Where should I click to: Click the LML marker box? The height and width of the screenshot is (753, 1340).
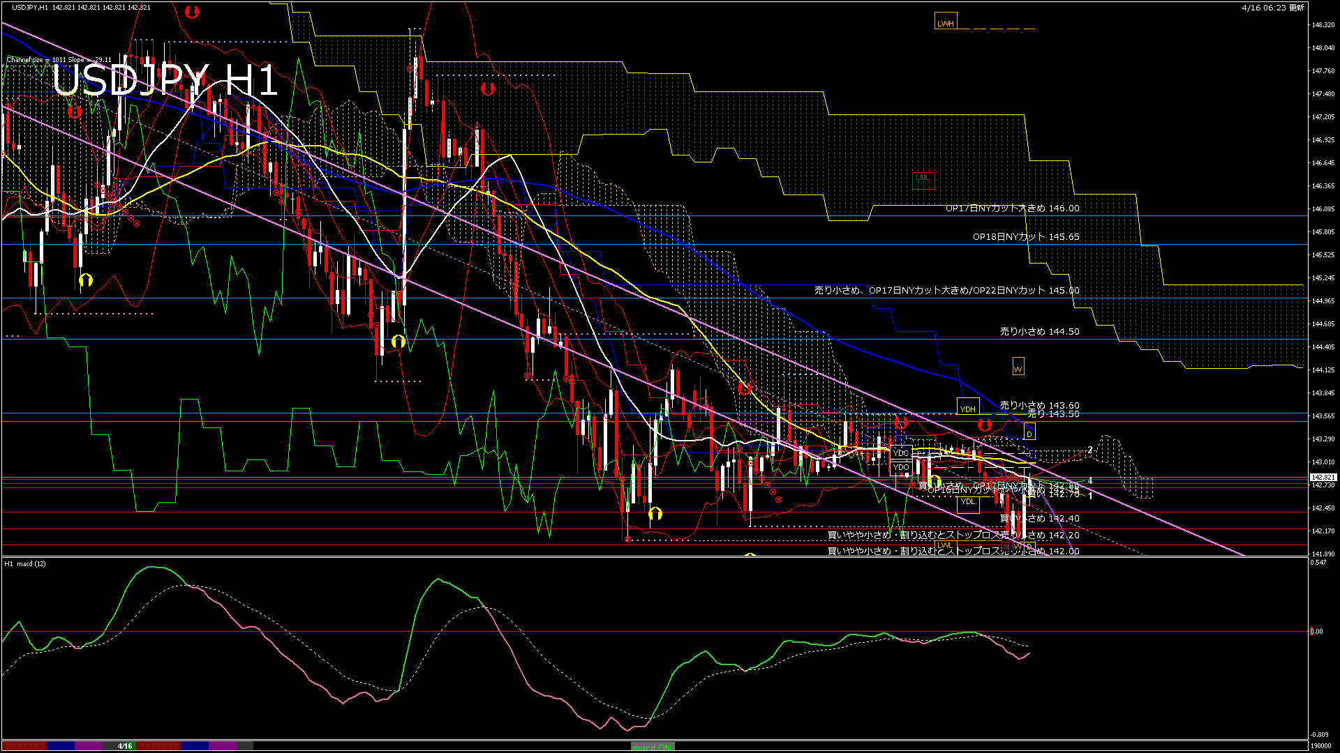[923, 180]
